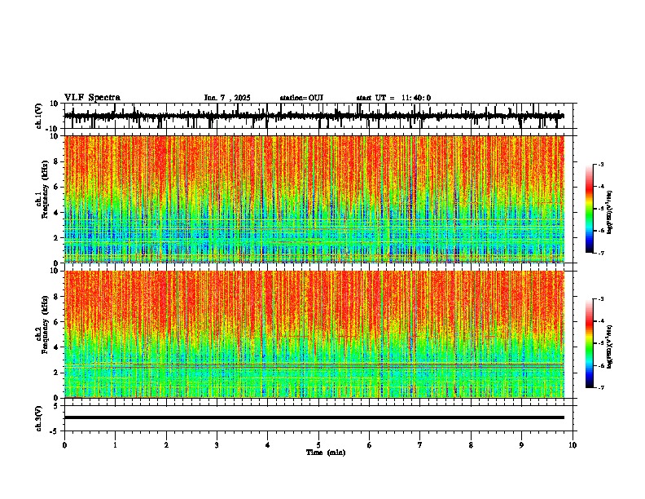
Task: Click the black ch.1 voltage waveform trace
Action: point(314,116)
